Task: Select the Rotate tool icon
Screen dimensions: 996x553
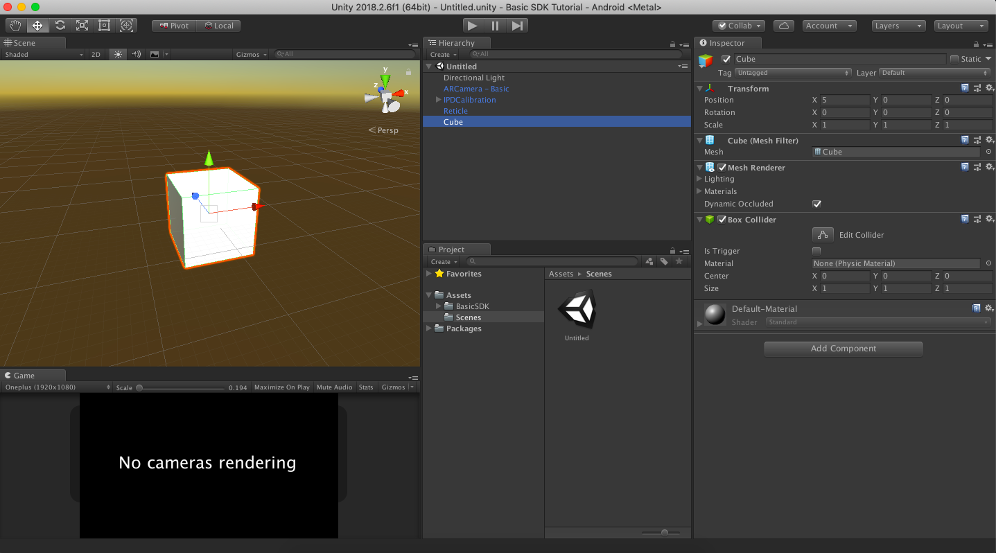Action: point(60,26)
